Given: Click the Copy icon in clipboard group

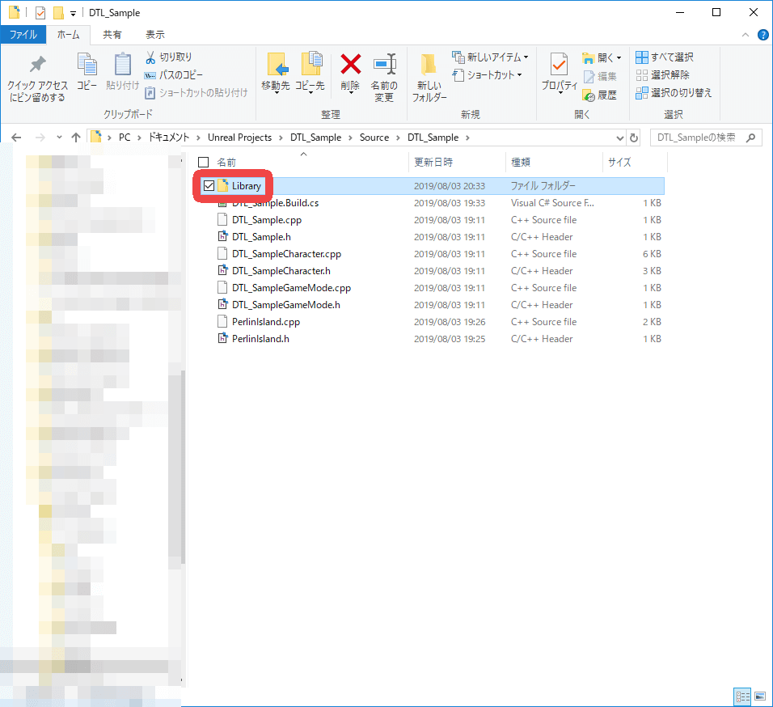Looking at the screenshot, I should click(87, 65).
